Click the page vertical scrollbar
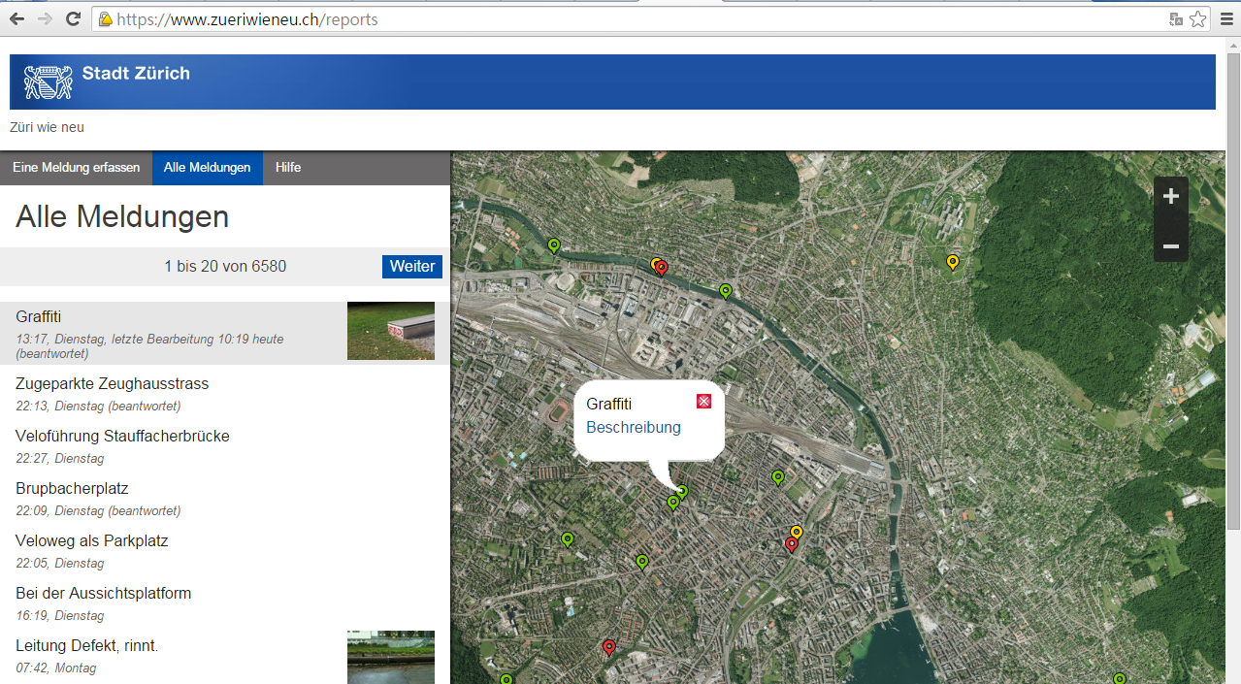Screen dimensions: 1241x684 click(x=1232, y=291)
